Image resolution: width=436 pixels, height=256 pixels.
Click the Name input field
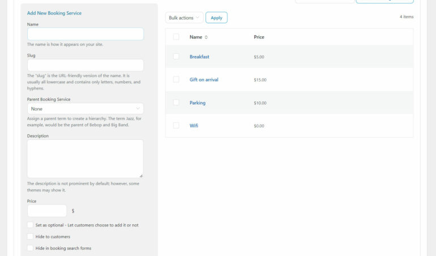pos(86,34)
